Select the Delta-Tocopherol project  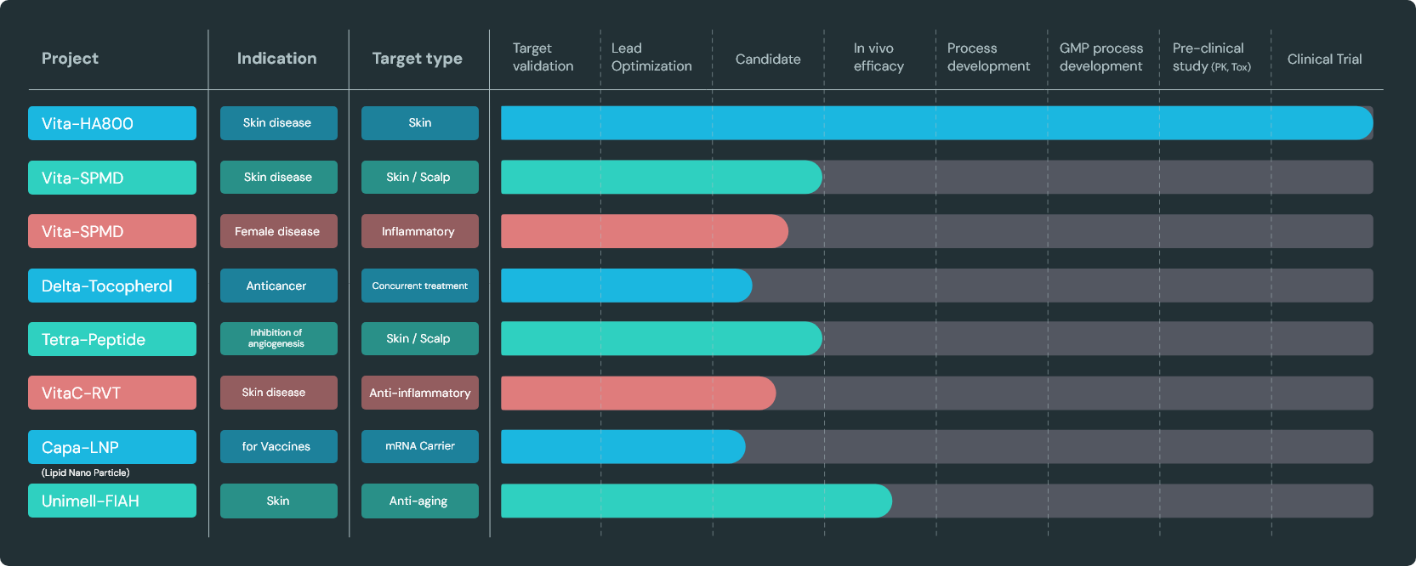[x=111, y=286]
